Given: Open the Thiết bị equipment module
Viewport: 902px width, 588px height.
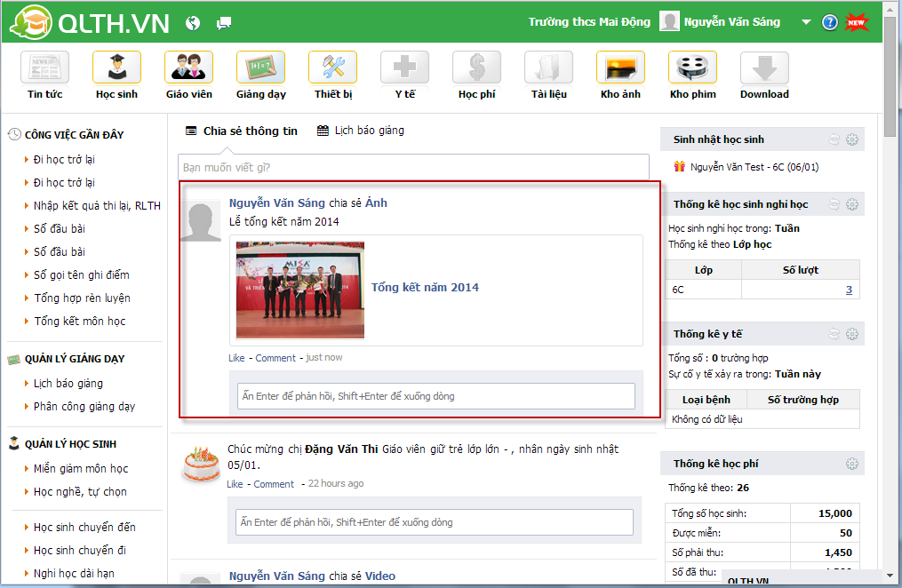Looking at the screenshot, I should (x=332, y=68).
